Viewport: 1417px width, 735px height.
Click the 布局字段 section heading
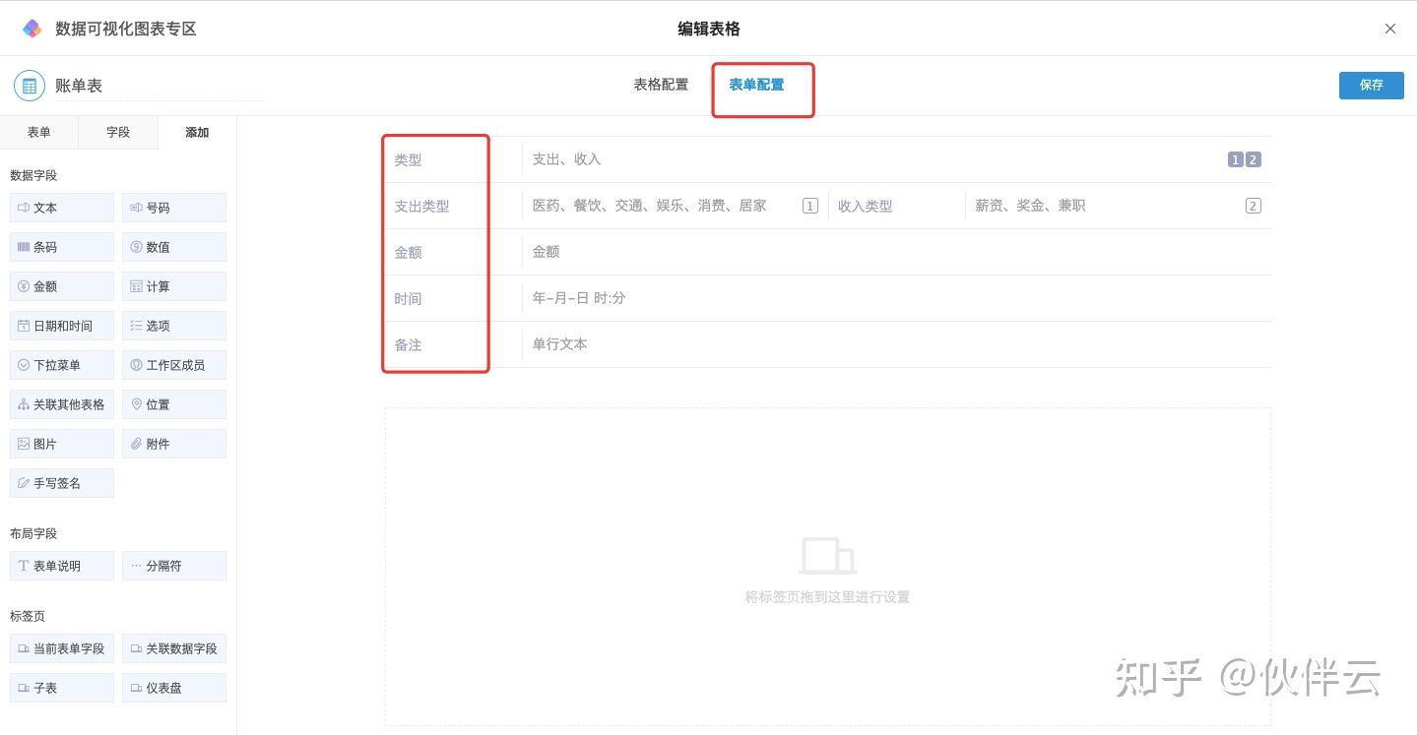tap(33, 533)
